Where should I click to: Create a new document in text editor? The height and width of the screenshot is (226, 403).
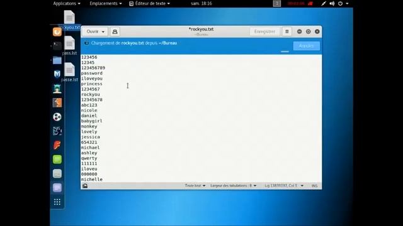[x=115, y=31]
